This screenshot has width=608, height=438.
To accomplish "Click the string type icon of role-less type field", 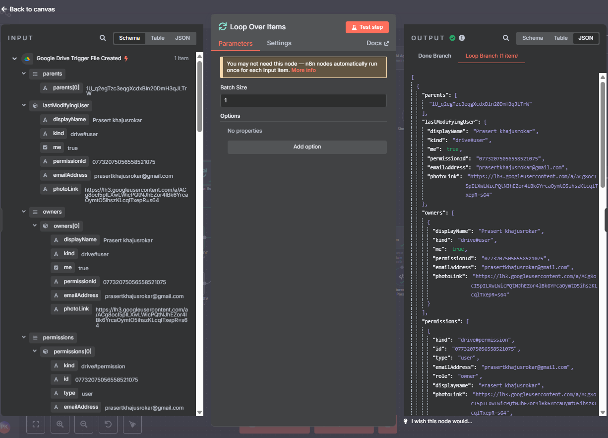I will click(56, 393).
